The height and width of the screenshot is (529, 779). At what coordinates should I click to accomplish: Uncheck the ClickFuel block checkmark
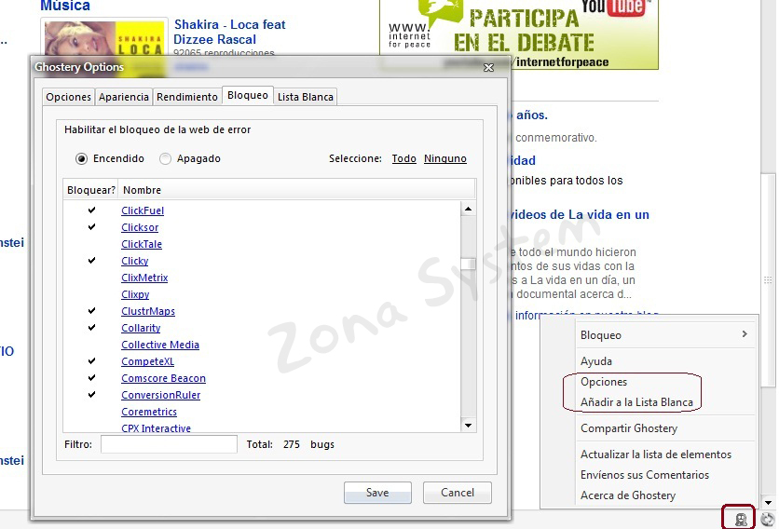coord(92,210)
